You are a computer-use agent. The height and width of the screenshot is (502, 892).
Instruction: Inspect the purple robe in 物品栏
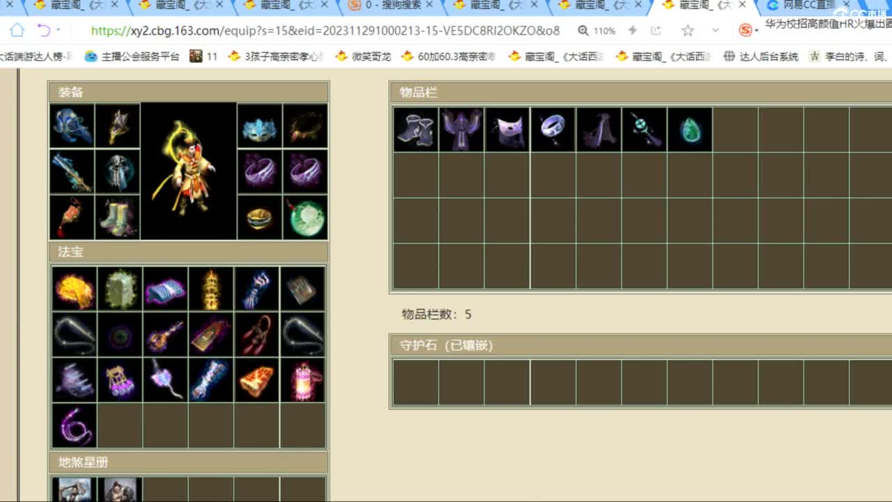click(461, 129)
